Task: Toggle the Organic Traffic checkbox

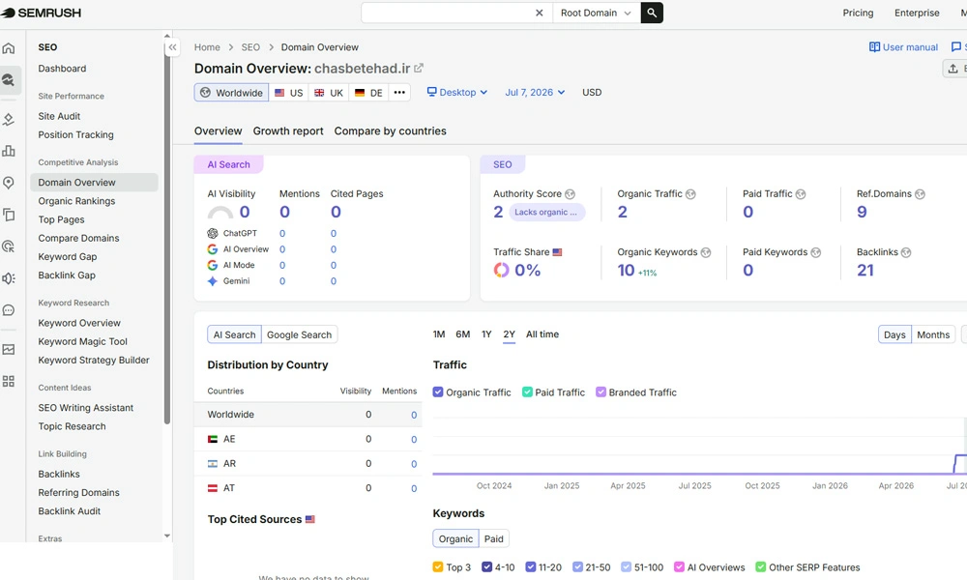Action: (x=438, y=392)
